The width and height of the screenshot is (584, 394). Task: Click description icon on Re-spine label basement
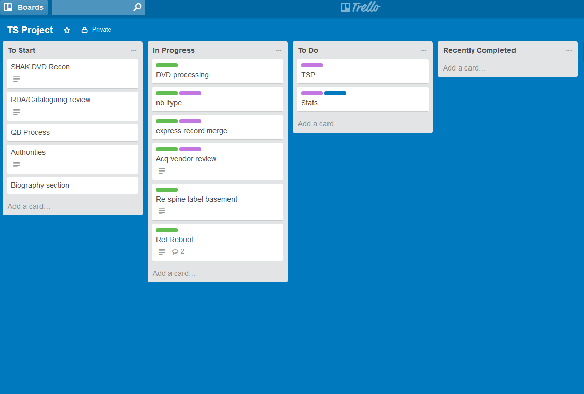162,212
